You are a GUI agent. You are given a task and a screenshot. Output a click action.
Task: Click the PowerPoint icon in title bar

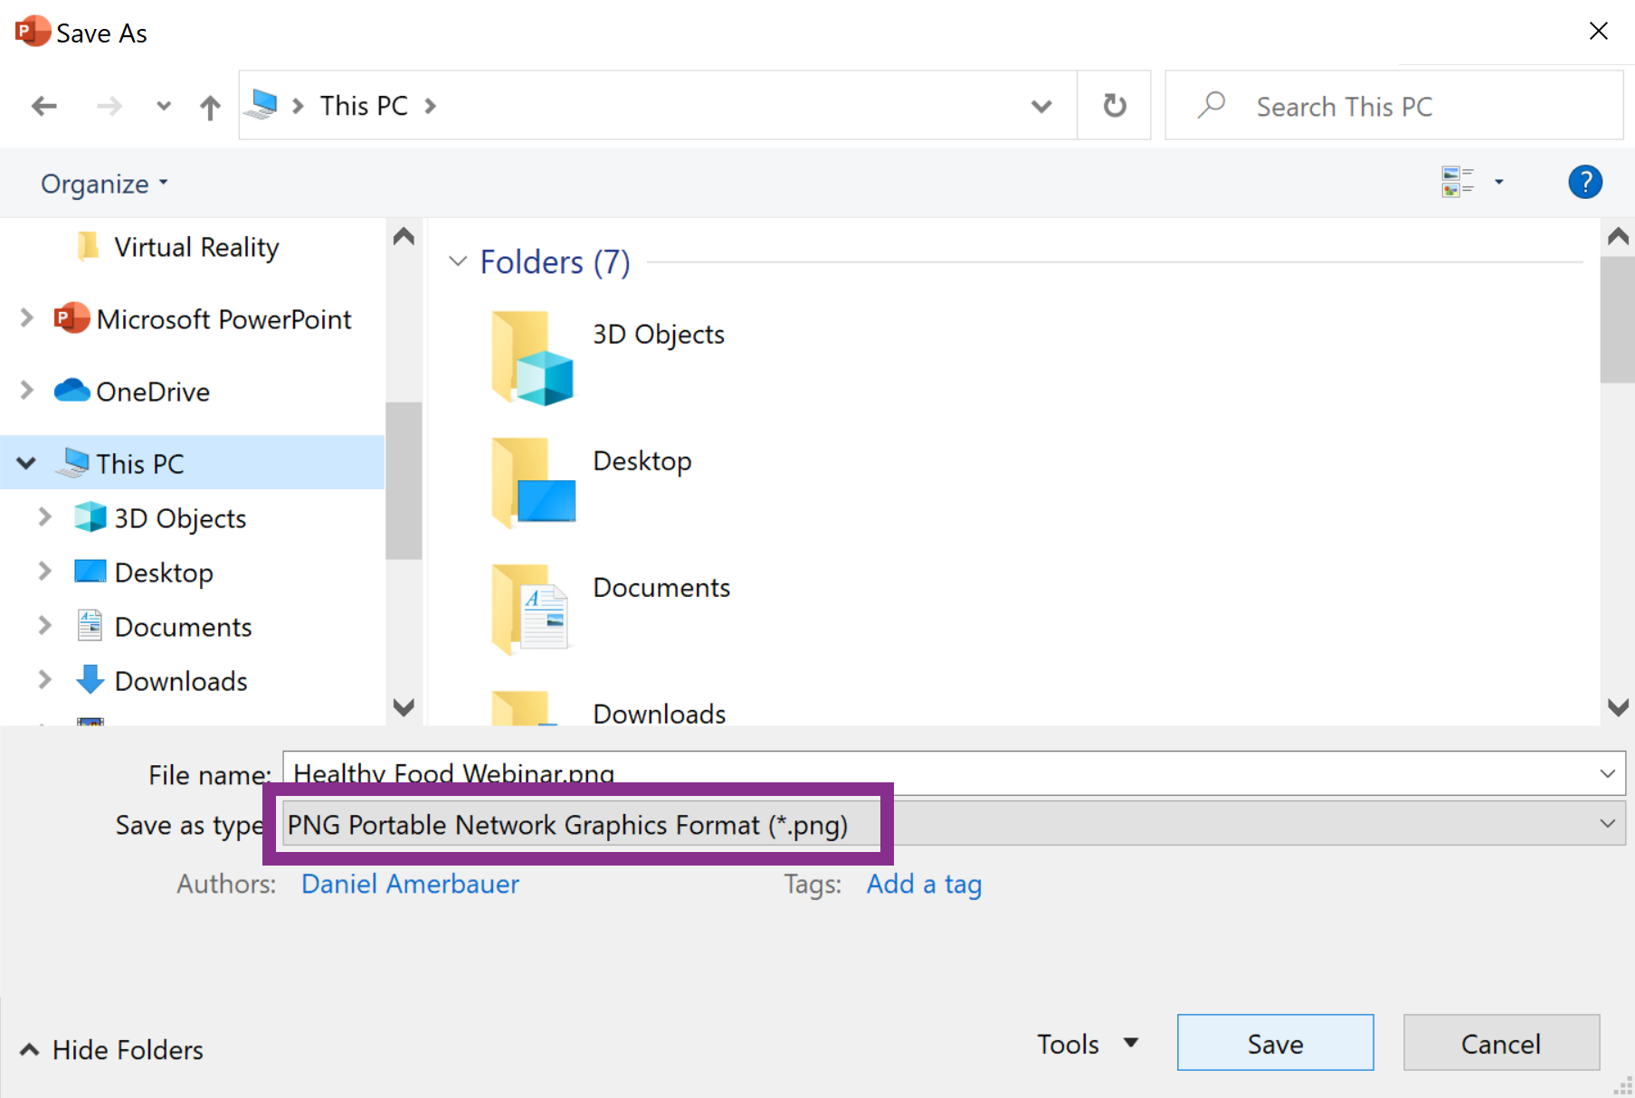32,31
